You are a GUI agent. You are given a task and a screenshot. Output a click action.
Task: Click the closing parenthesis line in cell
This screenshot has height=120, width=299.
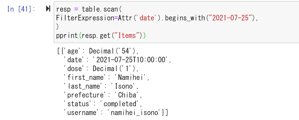coord(58,27)
